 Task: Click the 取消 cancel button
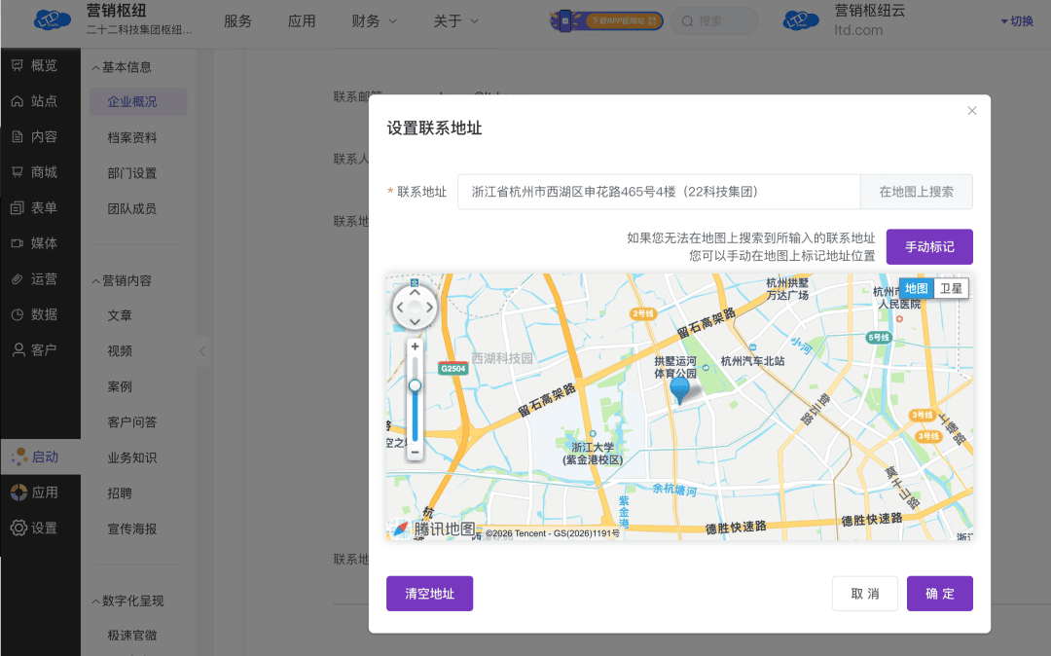click(x=865, y=594)
